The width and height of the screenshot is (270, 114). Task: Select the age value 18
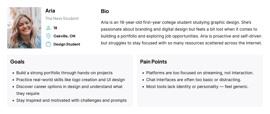coord(55,28)
